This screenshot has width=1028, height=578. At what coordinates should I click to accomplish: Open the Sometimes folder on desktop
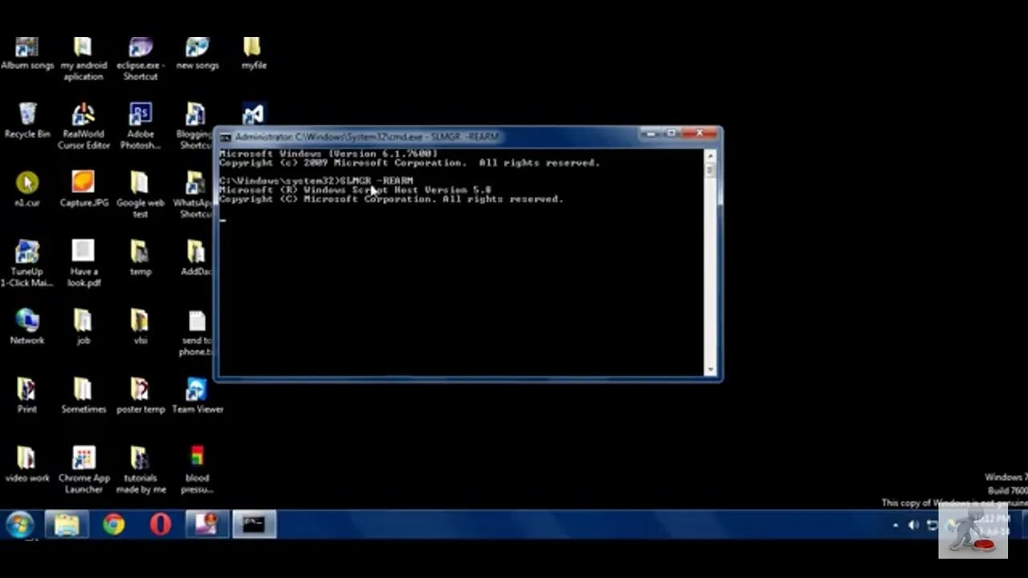point(84,396)
